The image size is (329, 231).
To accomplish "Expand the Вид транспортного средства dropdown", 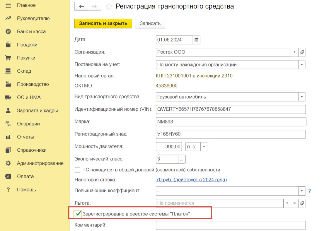I will pyautogui.click(x=302, y=97).
